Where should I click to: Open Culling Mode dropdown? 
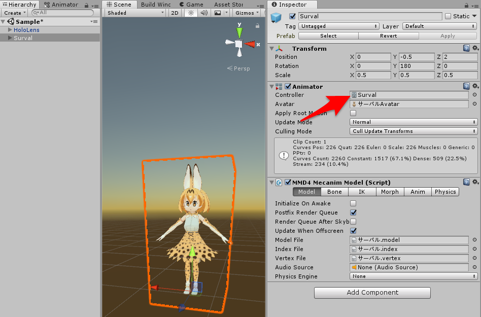(x=414, y=131)
